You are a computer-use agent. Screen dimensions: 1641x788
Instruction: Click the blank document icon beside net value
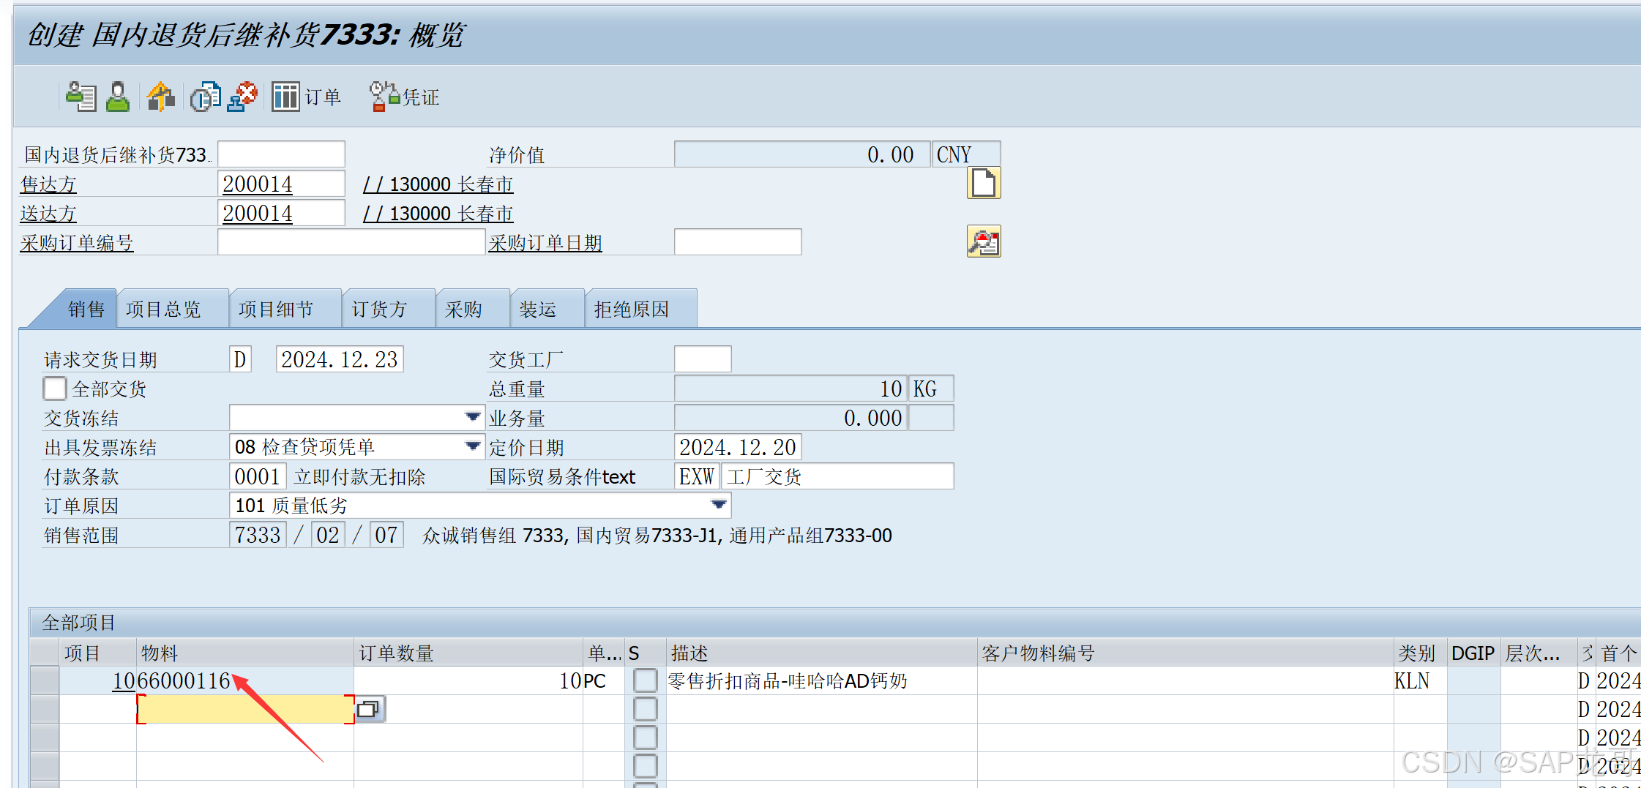tap(983, 183)
